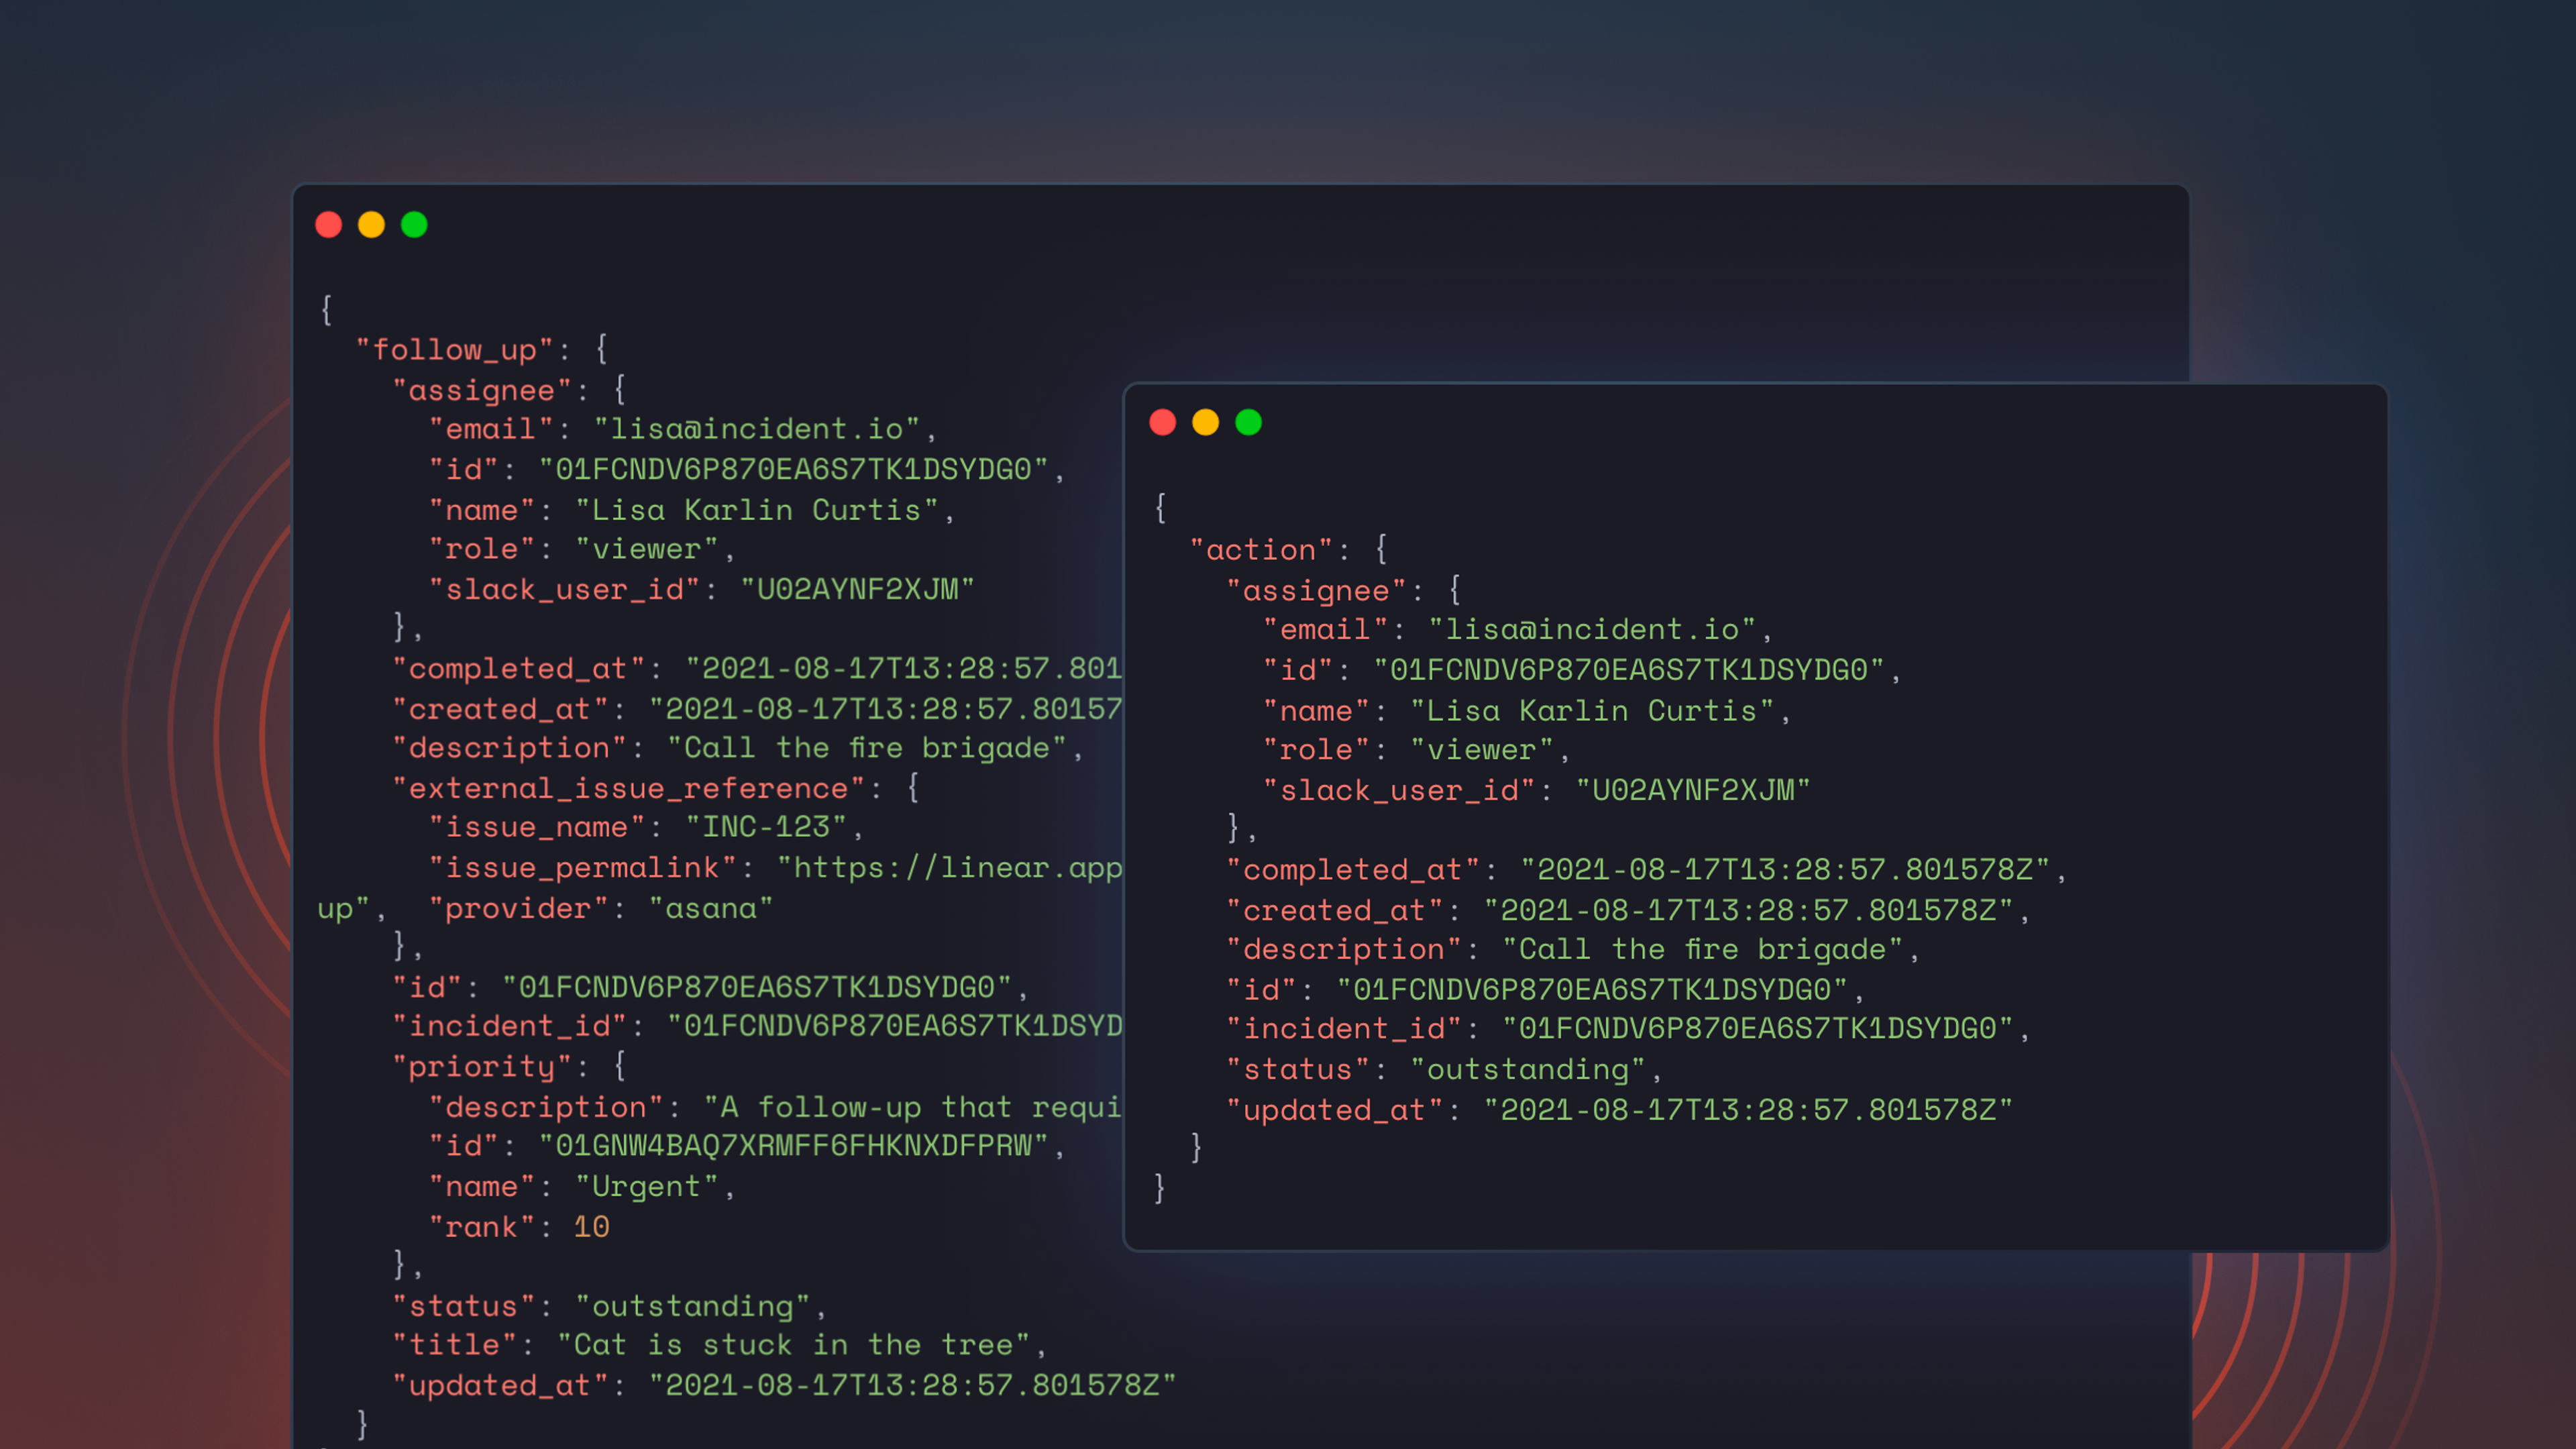Select the "action" key in the right window
2576x1449 pixels.
(1262, 550)
